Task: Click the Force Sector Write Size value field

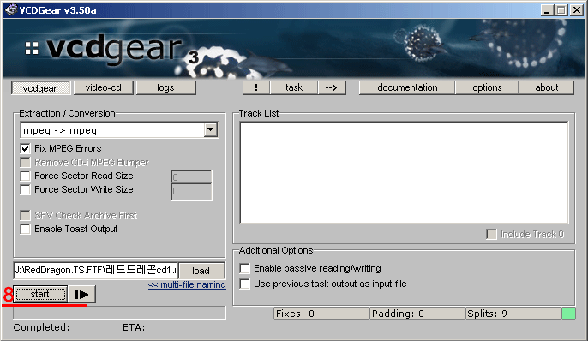Action: (x=192, y=191)
